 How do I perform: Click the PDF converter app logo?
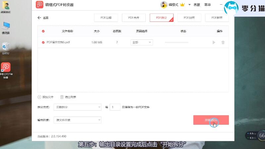[x=39, y=5]
